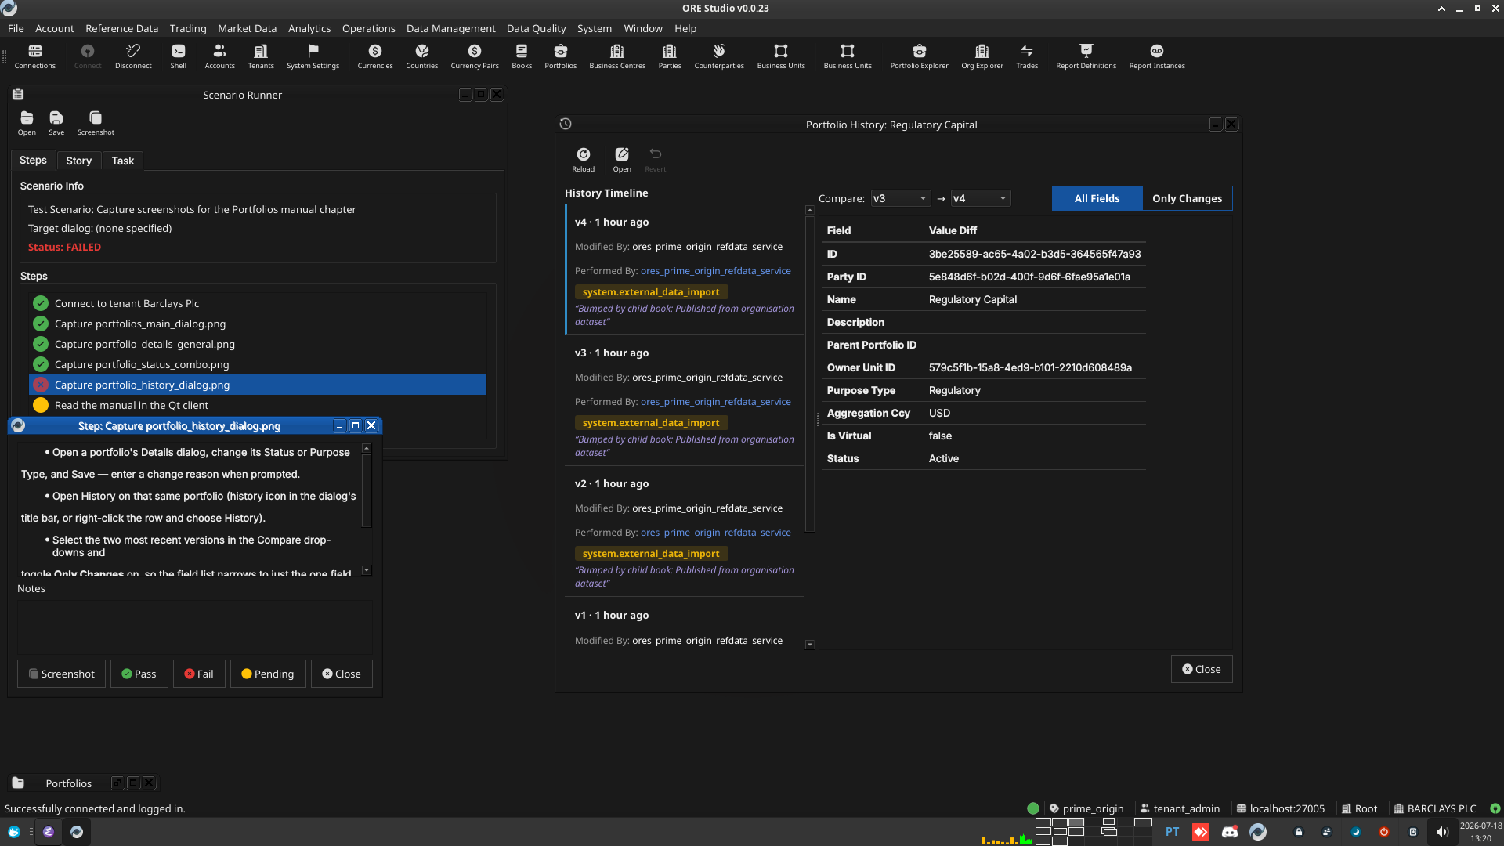The image size is (1504, 846).
Task: Open the Currencies toolbar icon
Action: [x=375, y=56]
